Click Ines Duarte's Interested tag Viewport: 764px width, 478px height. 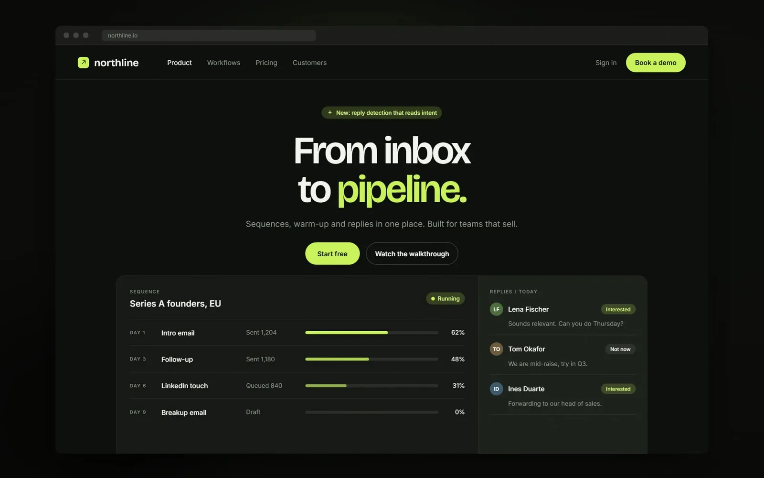tap(618, 389)
